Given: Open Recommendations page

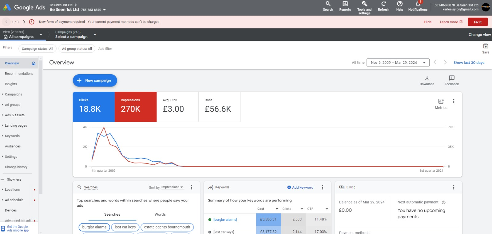Looking at the screenshot, I should pos(19,74).
